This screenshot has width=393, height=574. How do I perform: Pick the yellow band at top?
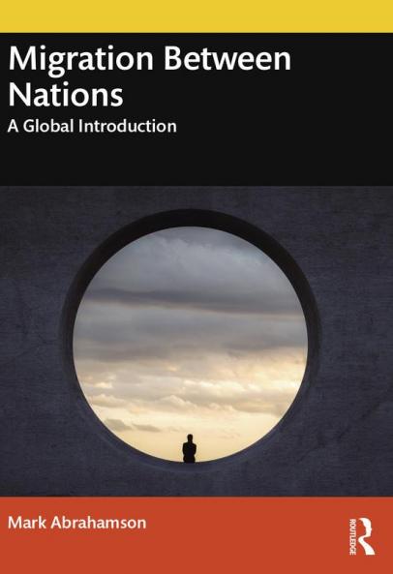(x=196, y=16)
